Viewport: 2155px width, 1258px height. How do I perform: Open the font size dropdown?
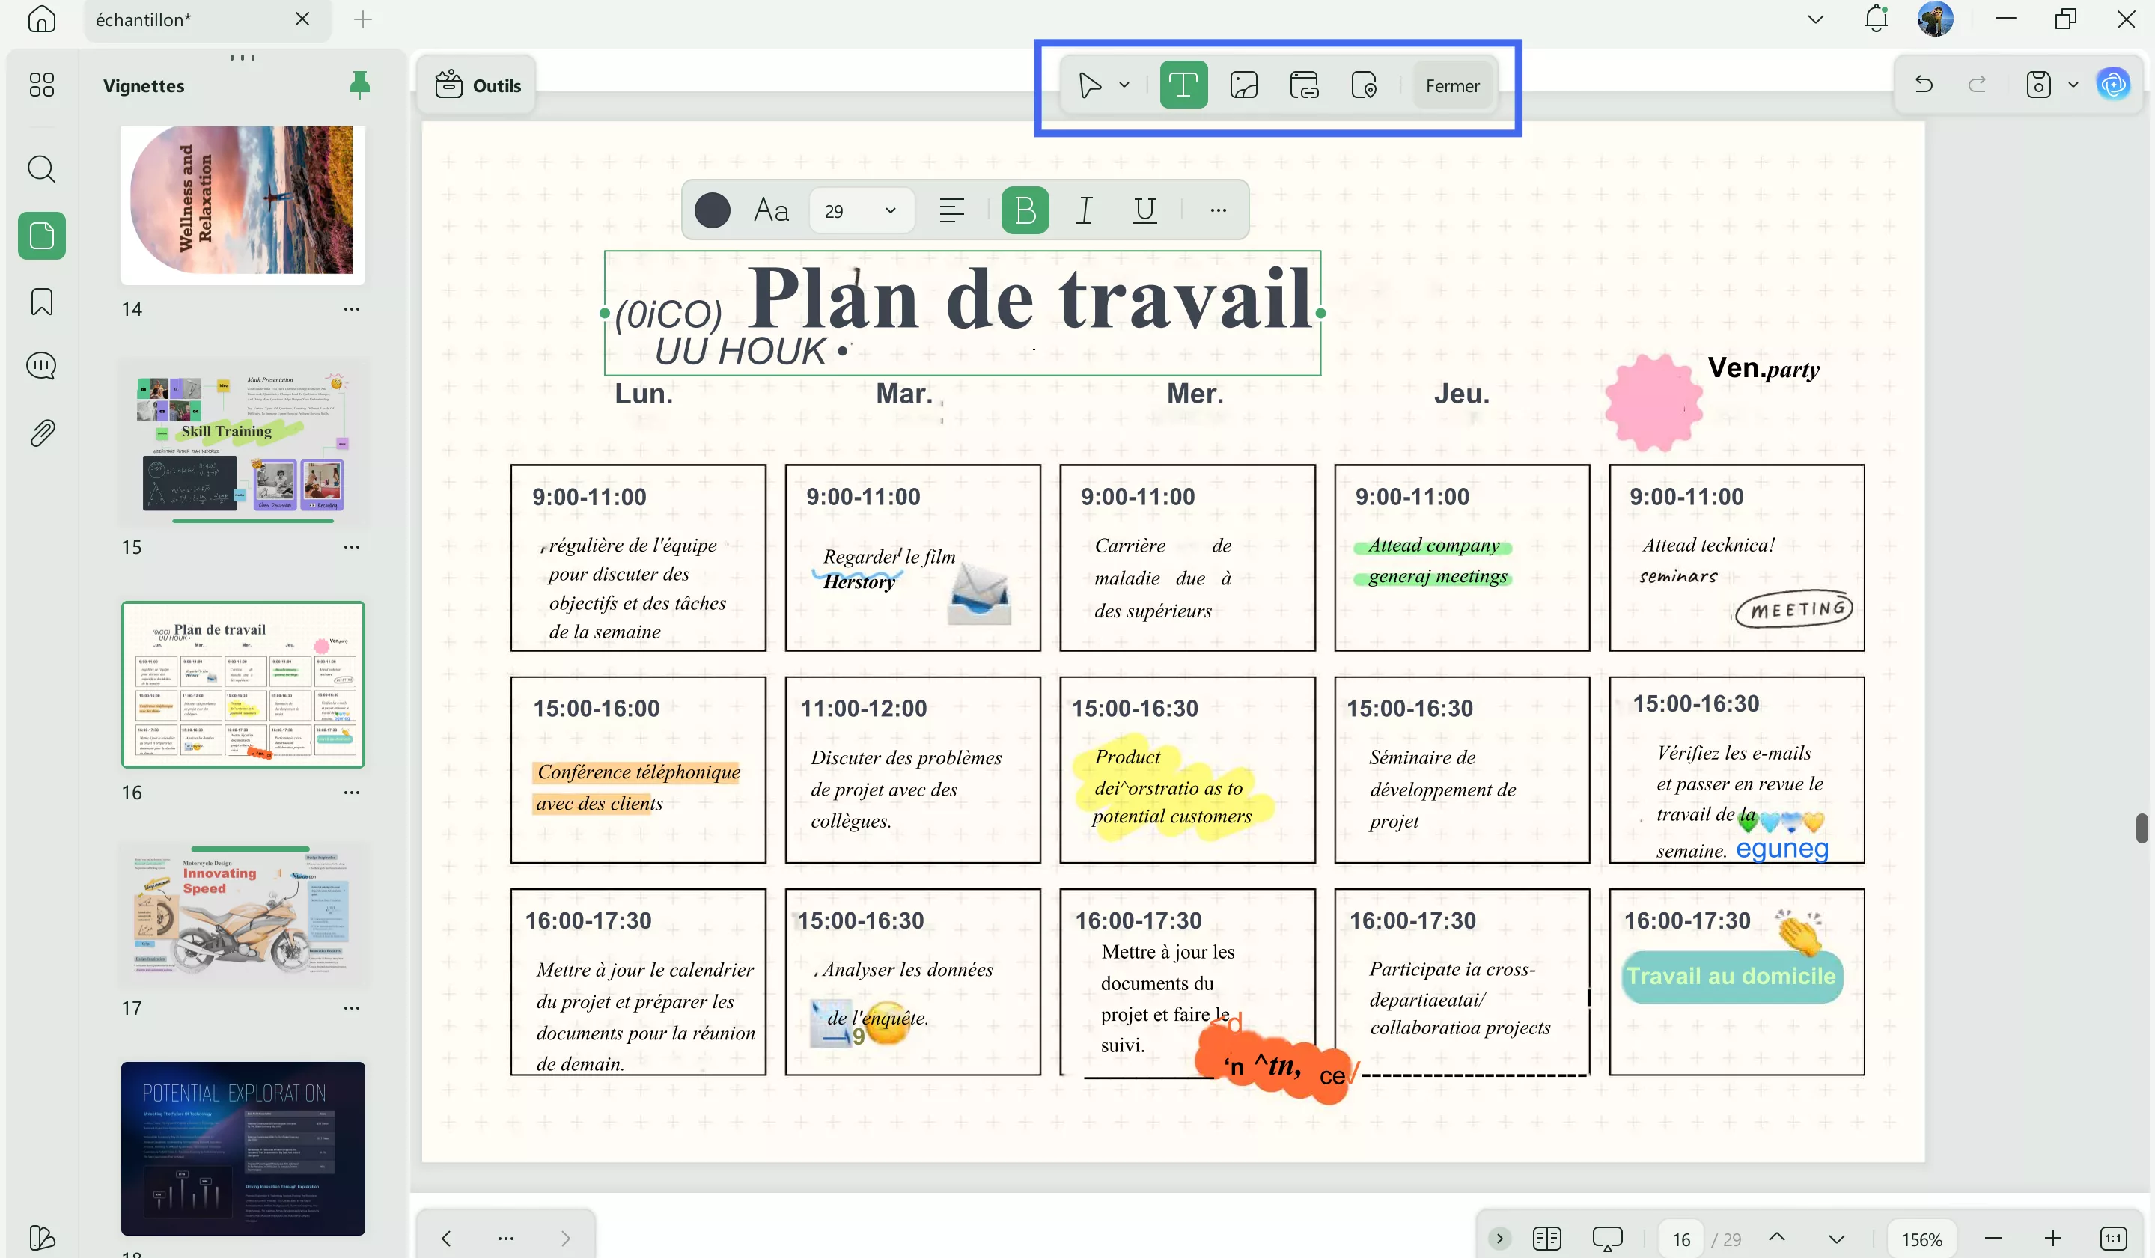coord(889,210)
